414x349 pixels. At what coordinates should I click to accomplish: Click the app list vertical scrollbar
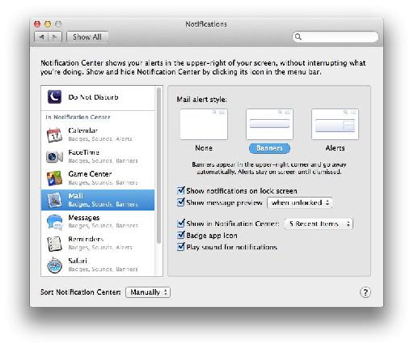(x=158, y=165)
